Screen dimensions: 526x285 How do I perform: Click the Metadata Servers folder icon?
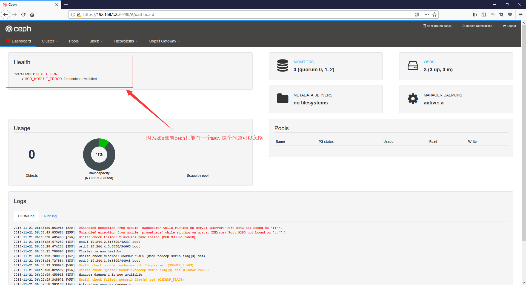tap(282, 98)
